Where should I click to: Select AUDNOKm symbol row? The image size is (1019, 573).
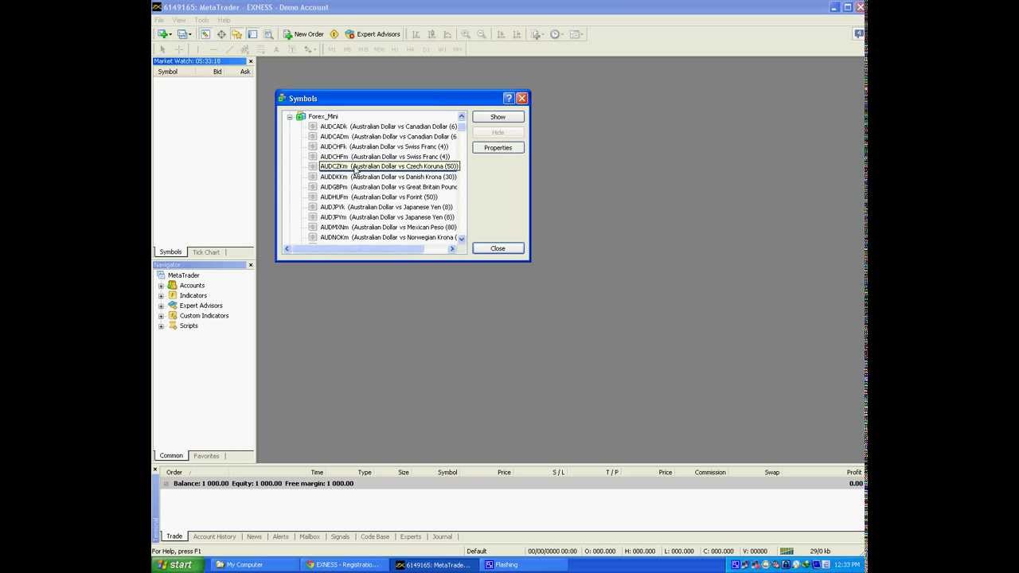[388, 237]
